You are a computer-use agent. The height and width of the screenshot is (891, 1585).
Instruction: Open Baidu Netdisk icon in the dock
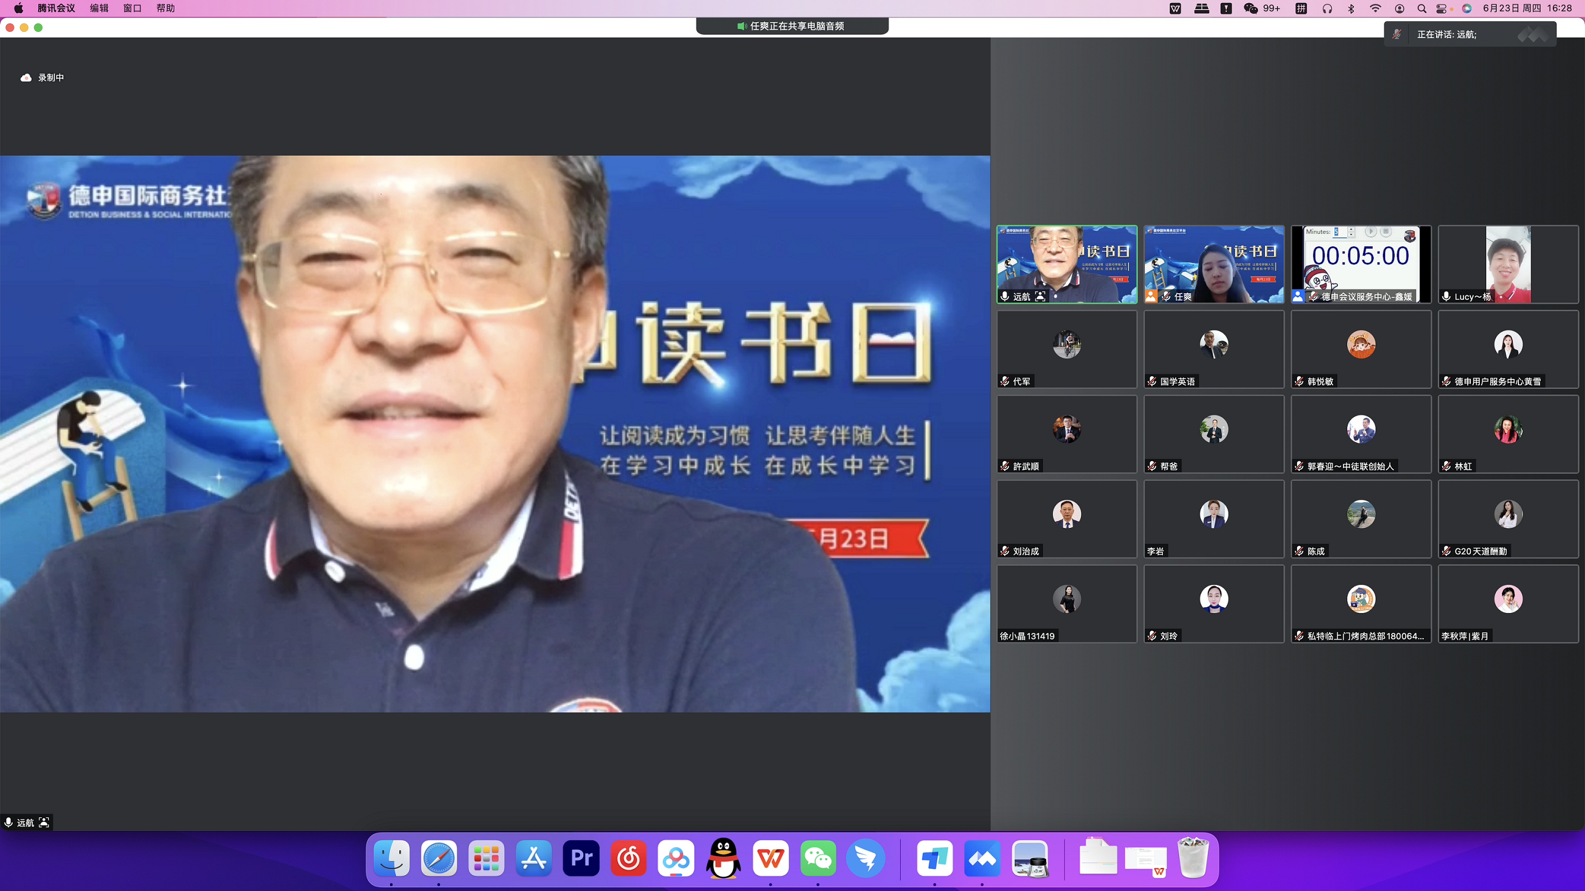click(676, 857)
